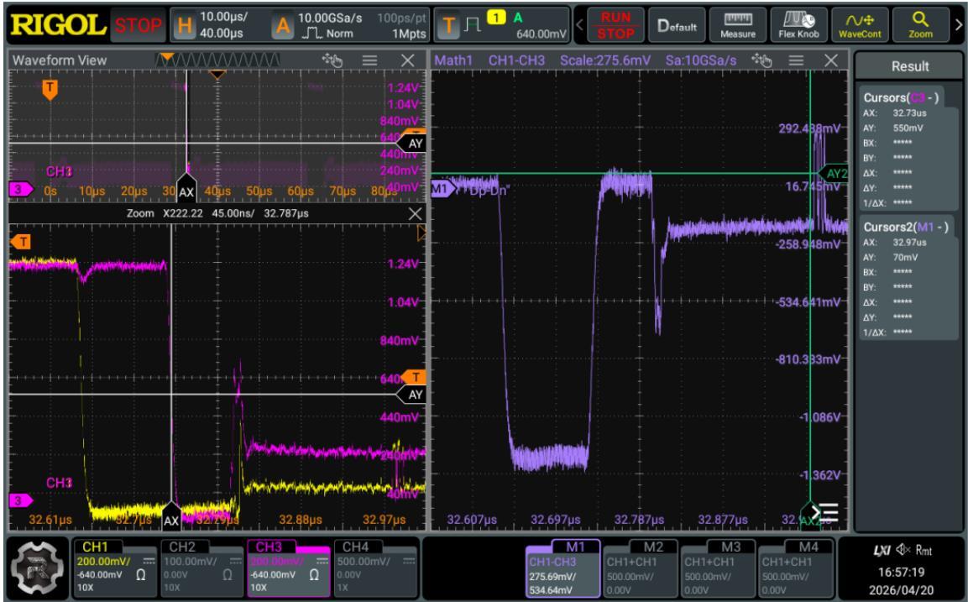
Task: Click the Rmt remote indicator
Action: (x=924, y=550)
